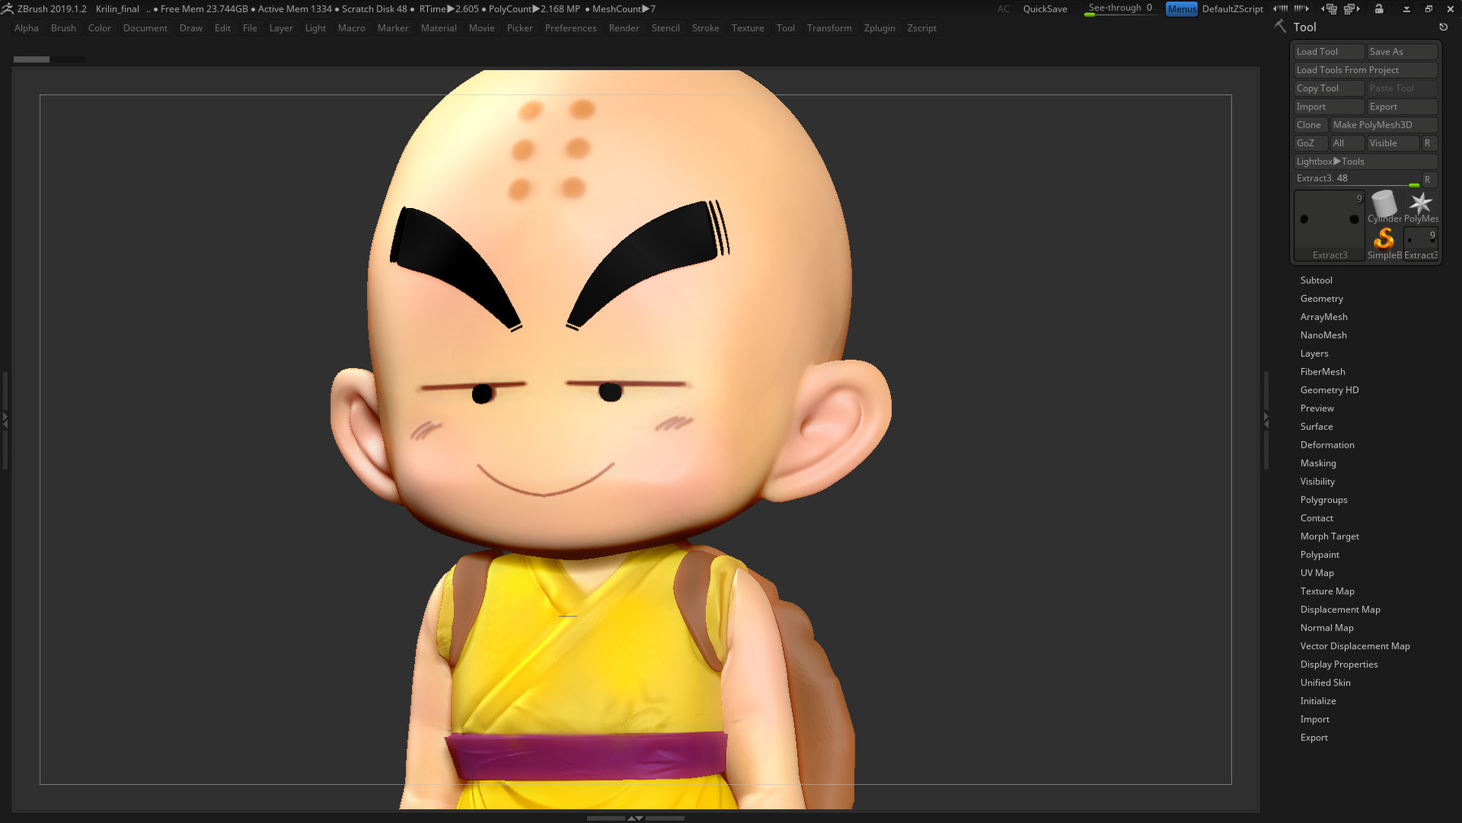This screenshot has height=823, width=1462.
Task: Click Load Tools From Project
Action: point(1365,70)
